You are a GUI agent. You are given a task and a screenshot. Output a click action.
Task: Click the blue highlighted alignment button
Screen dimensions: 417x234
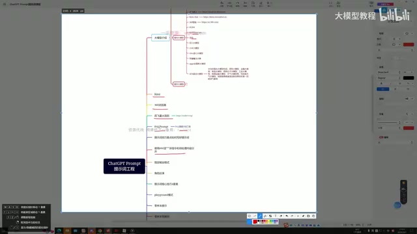tap(383, 89)
